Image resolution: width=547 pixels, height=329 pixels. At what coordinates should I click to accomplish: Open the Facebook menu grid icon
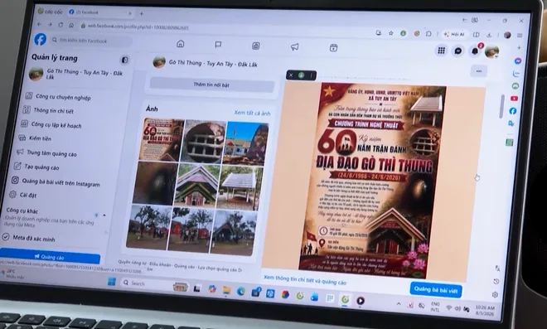[441, 51]
